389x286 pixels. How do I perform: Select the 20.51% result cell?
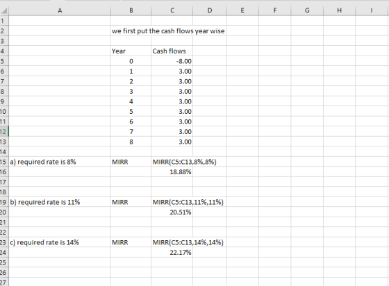pyautogui.click(x=172, y=212)
